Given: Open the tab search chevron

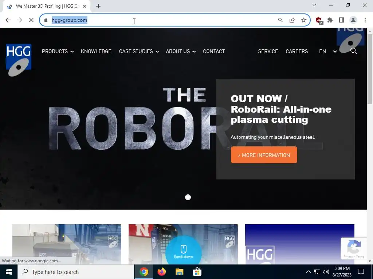Looking at the screenshot, I should (314, 5).
